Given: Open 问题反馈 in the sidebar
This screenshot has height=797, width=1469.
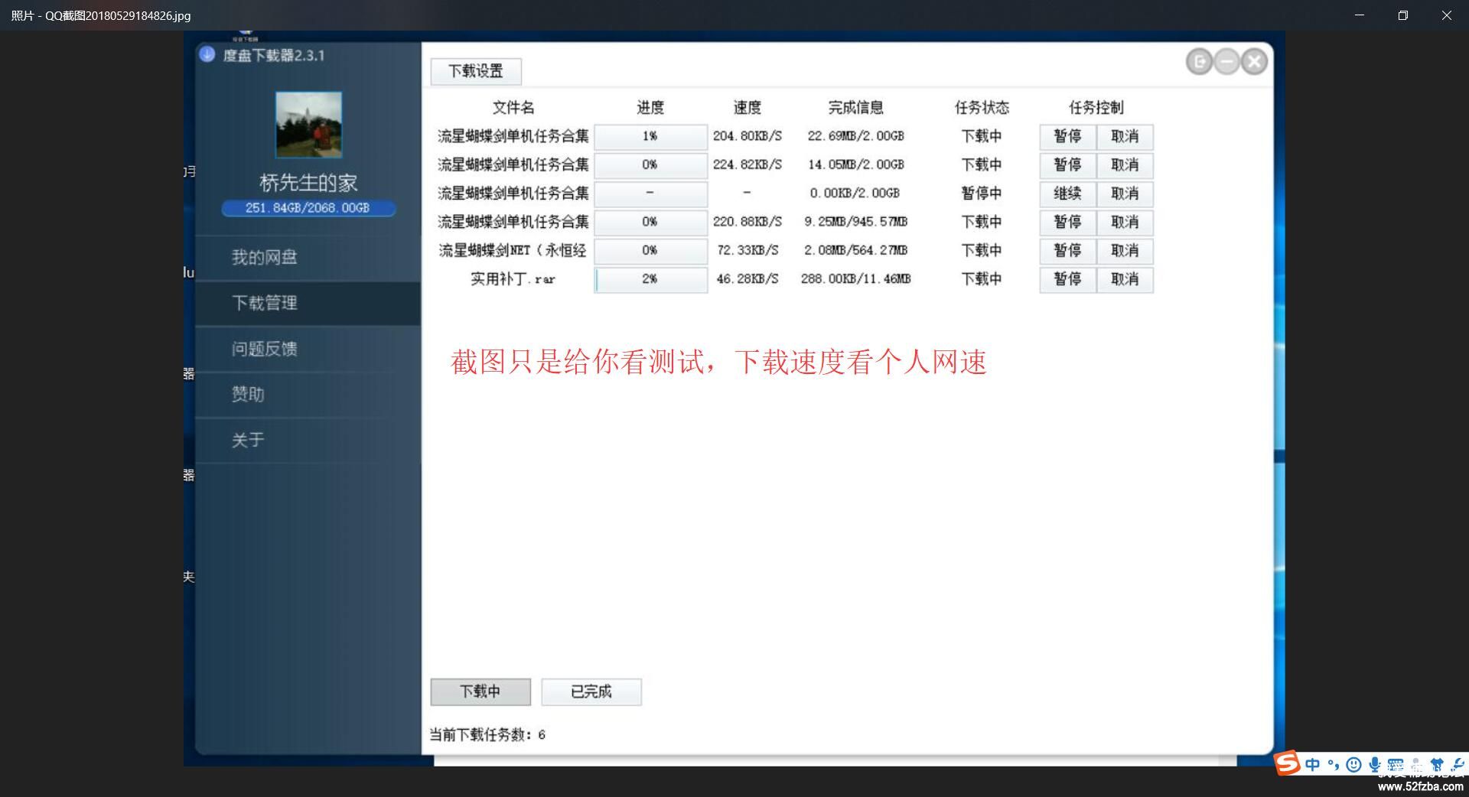Looking at the screenshot, I should [265, 349].
